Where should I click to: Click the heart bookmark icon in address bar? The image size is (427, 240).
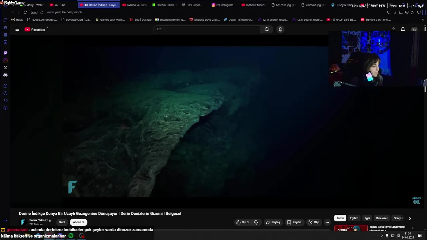coord(419,12)
